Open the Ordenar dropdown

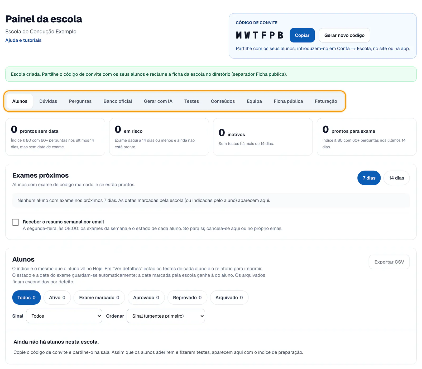point(166,316)
